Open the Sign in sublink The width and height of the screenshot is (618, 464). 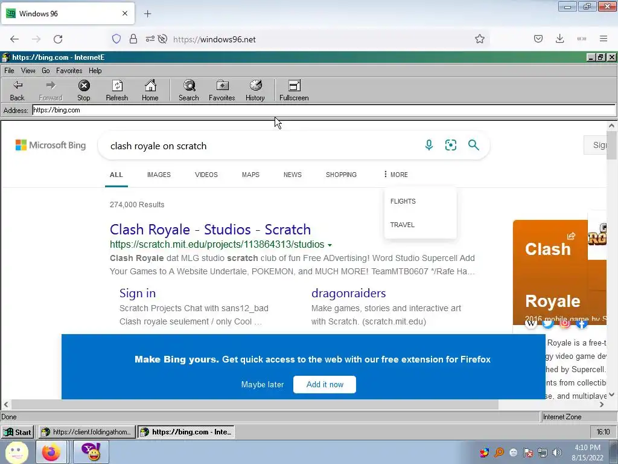[x=138, y=293]
